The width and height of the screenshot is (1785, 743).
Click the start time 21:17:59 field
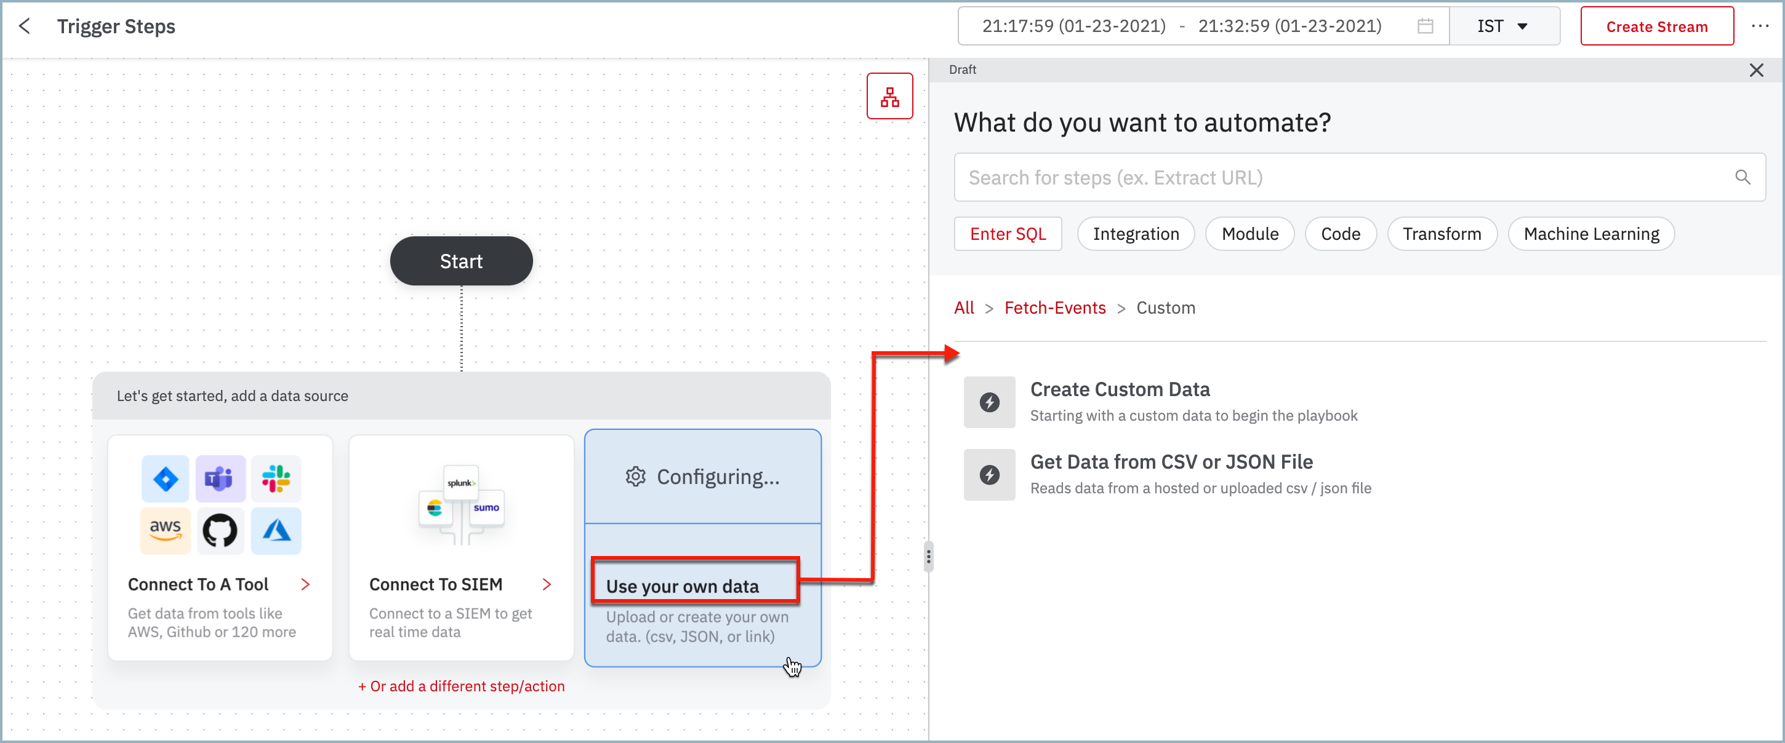click(x=1074, y=26)
